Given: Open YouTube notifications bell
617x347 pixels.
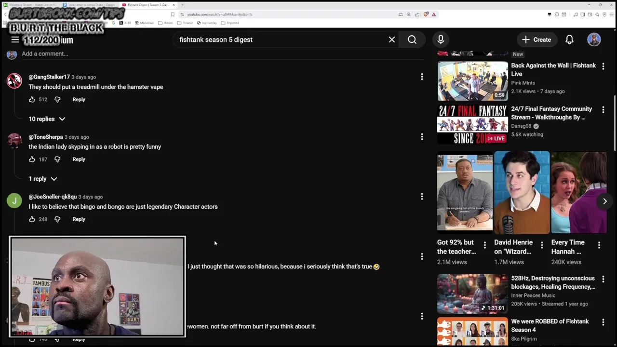Looking at the screenshot, I should point(569,40).
